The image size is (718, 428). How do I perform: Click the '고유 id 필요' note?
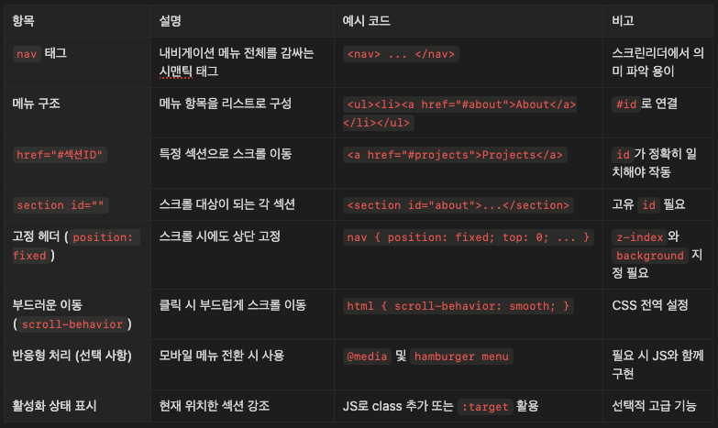click(648, 204)
